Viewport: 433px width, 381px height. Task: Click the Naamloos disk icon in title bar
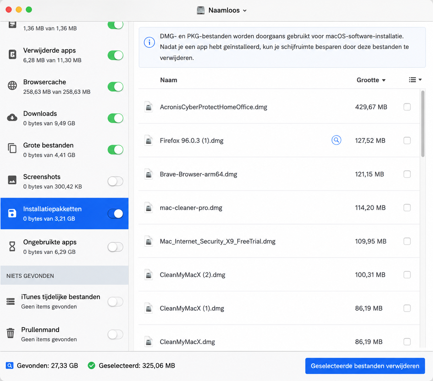pyautogui.click(x=201, y=10)
